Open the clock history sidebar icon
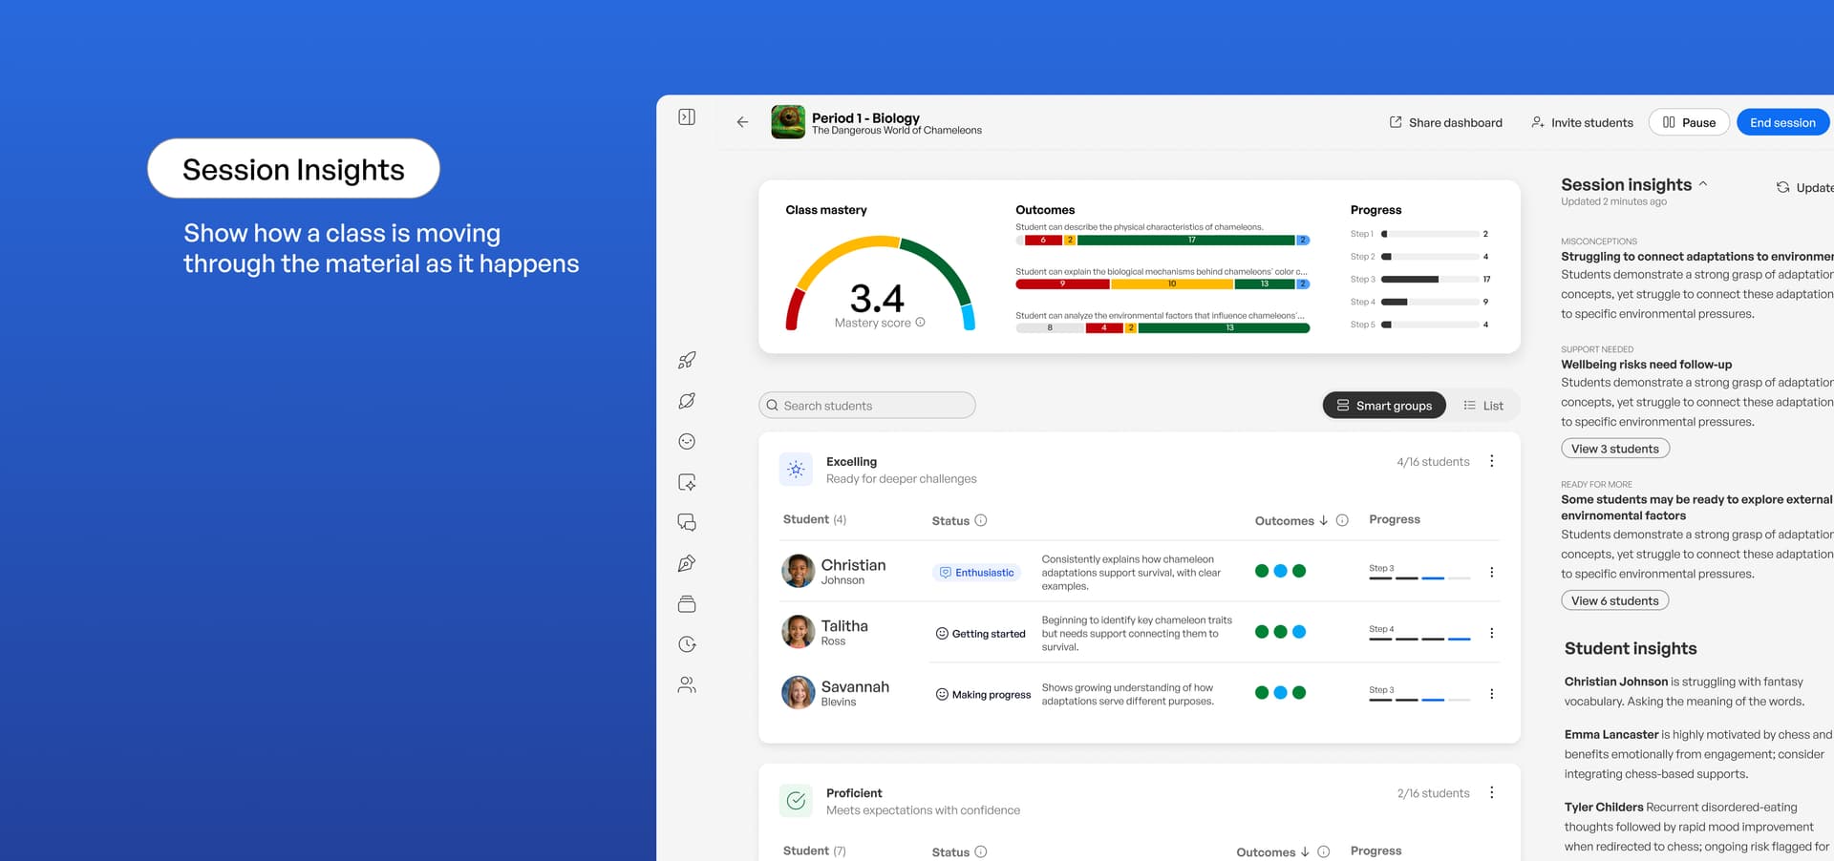Viewport: 1834px width, 861px height. [687, 644]
